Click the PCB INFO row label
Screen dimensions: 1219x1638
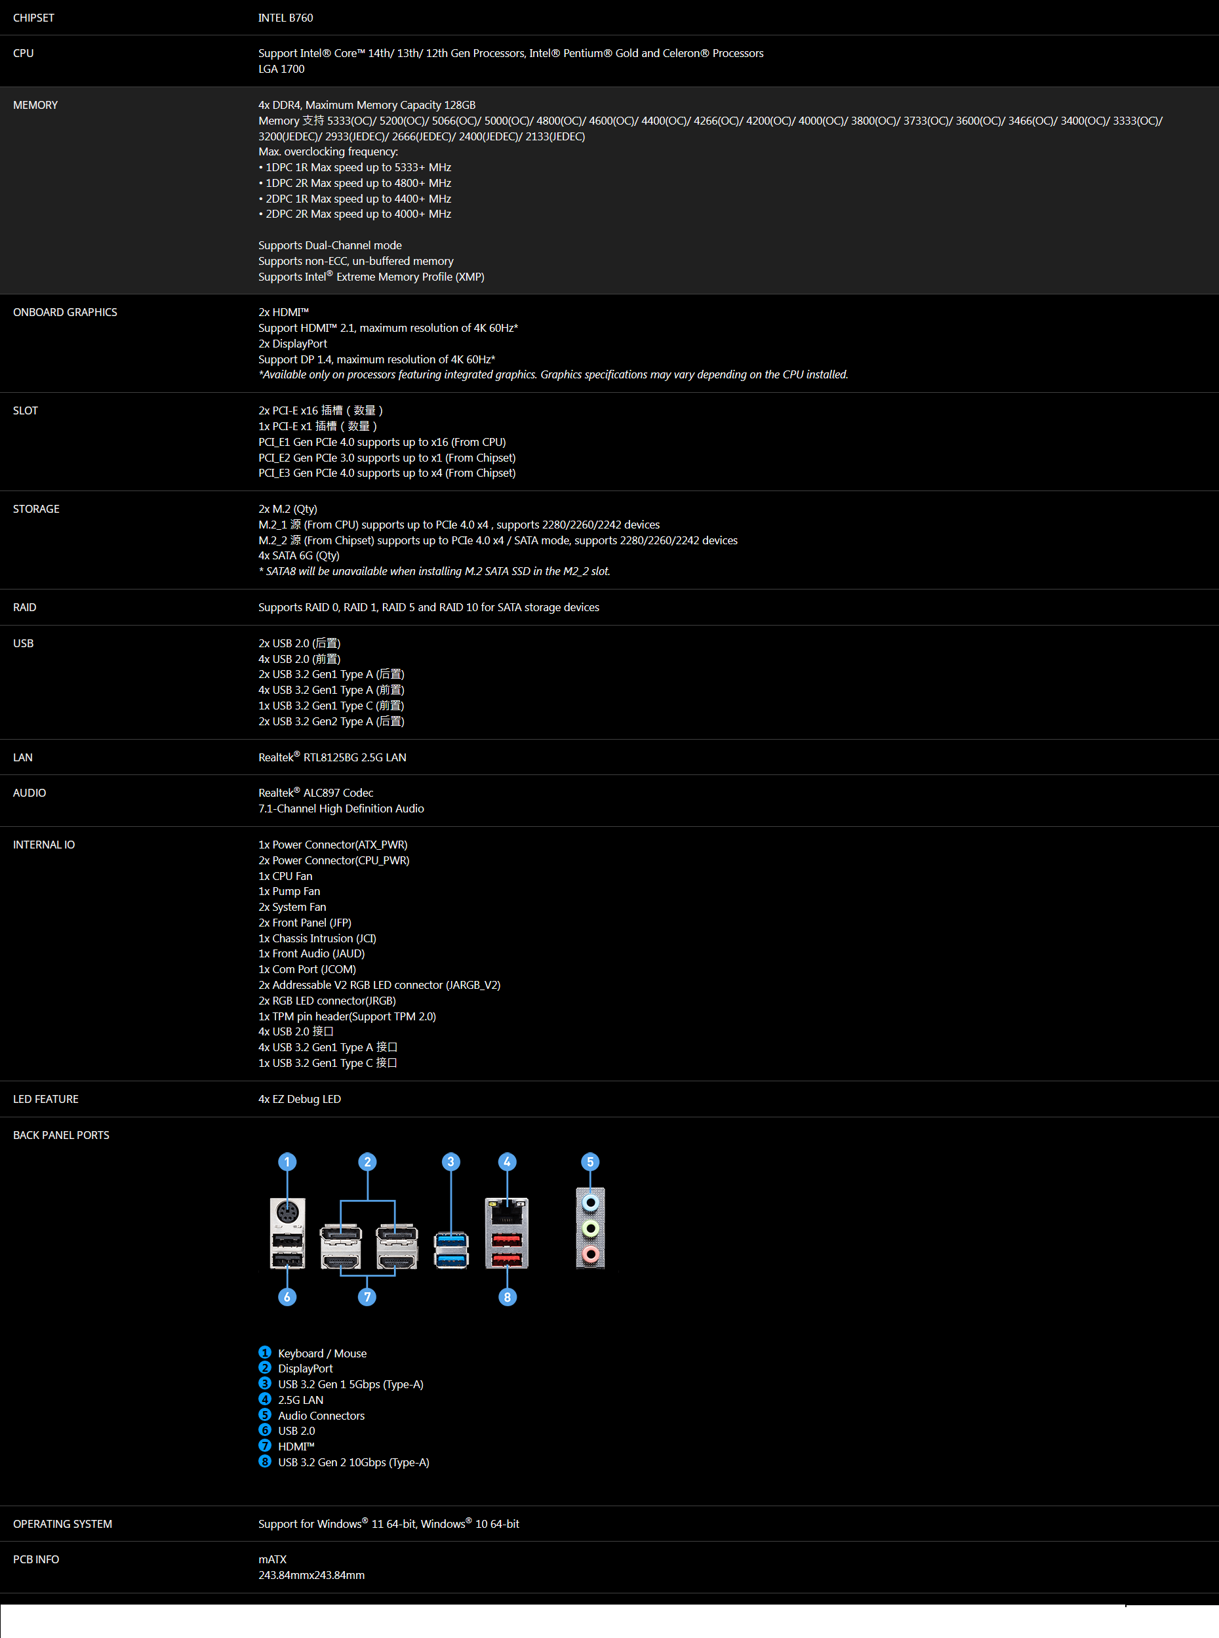[36, 1560]
